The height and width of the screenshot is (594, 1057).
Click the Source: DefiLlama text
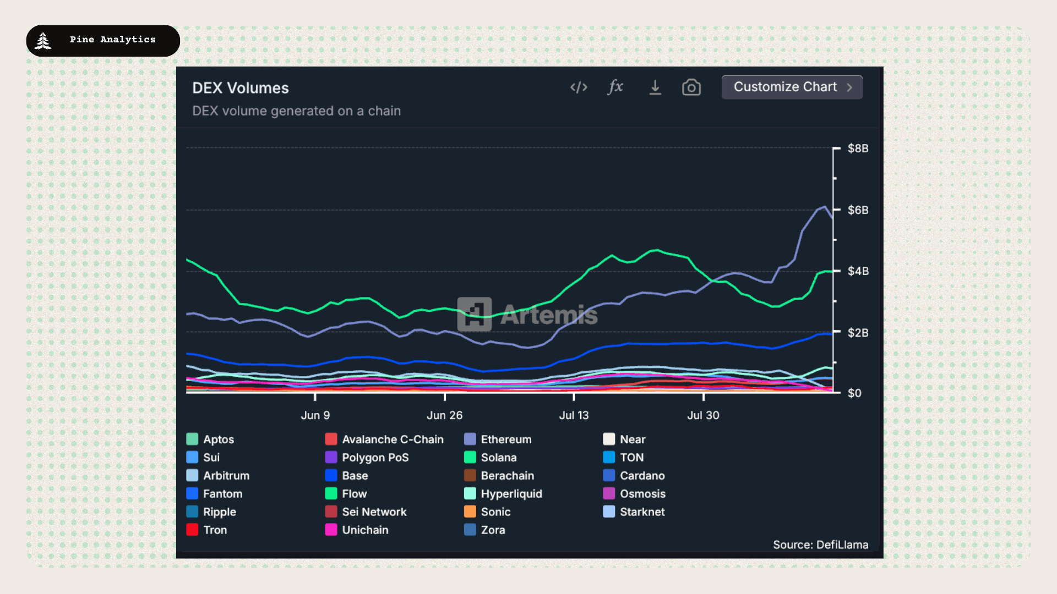pyautogui.click(x=820, y=544)
